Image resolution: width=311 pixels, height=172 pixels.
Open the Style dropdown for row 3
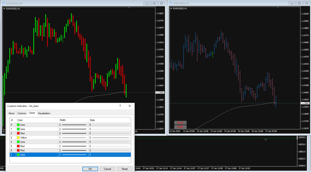pos(110,138)
